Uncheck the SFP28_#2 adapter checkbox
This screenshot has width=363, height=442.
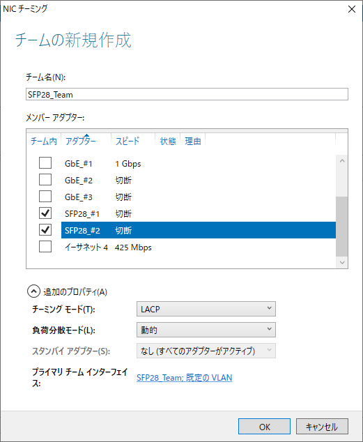click(45, 230)
